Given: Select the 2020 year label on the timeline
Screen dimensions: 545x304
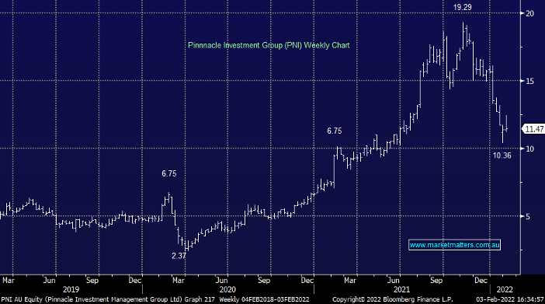Looking at the screenshot, I should [227, 289].
